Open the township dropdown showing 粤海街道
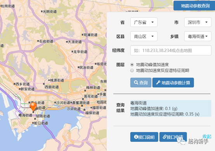The height and width of the screenshot is (151, 215). click(x=198, y=36)
